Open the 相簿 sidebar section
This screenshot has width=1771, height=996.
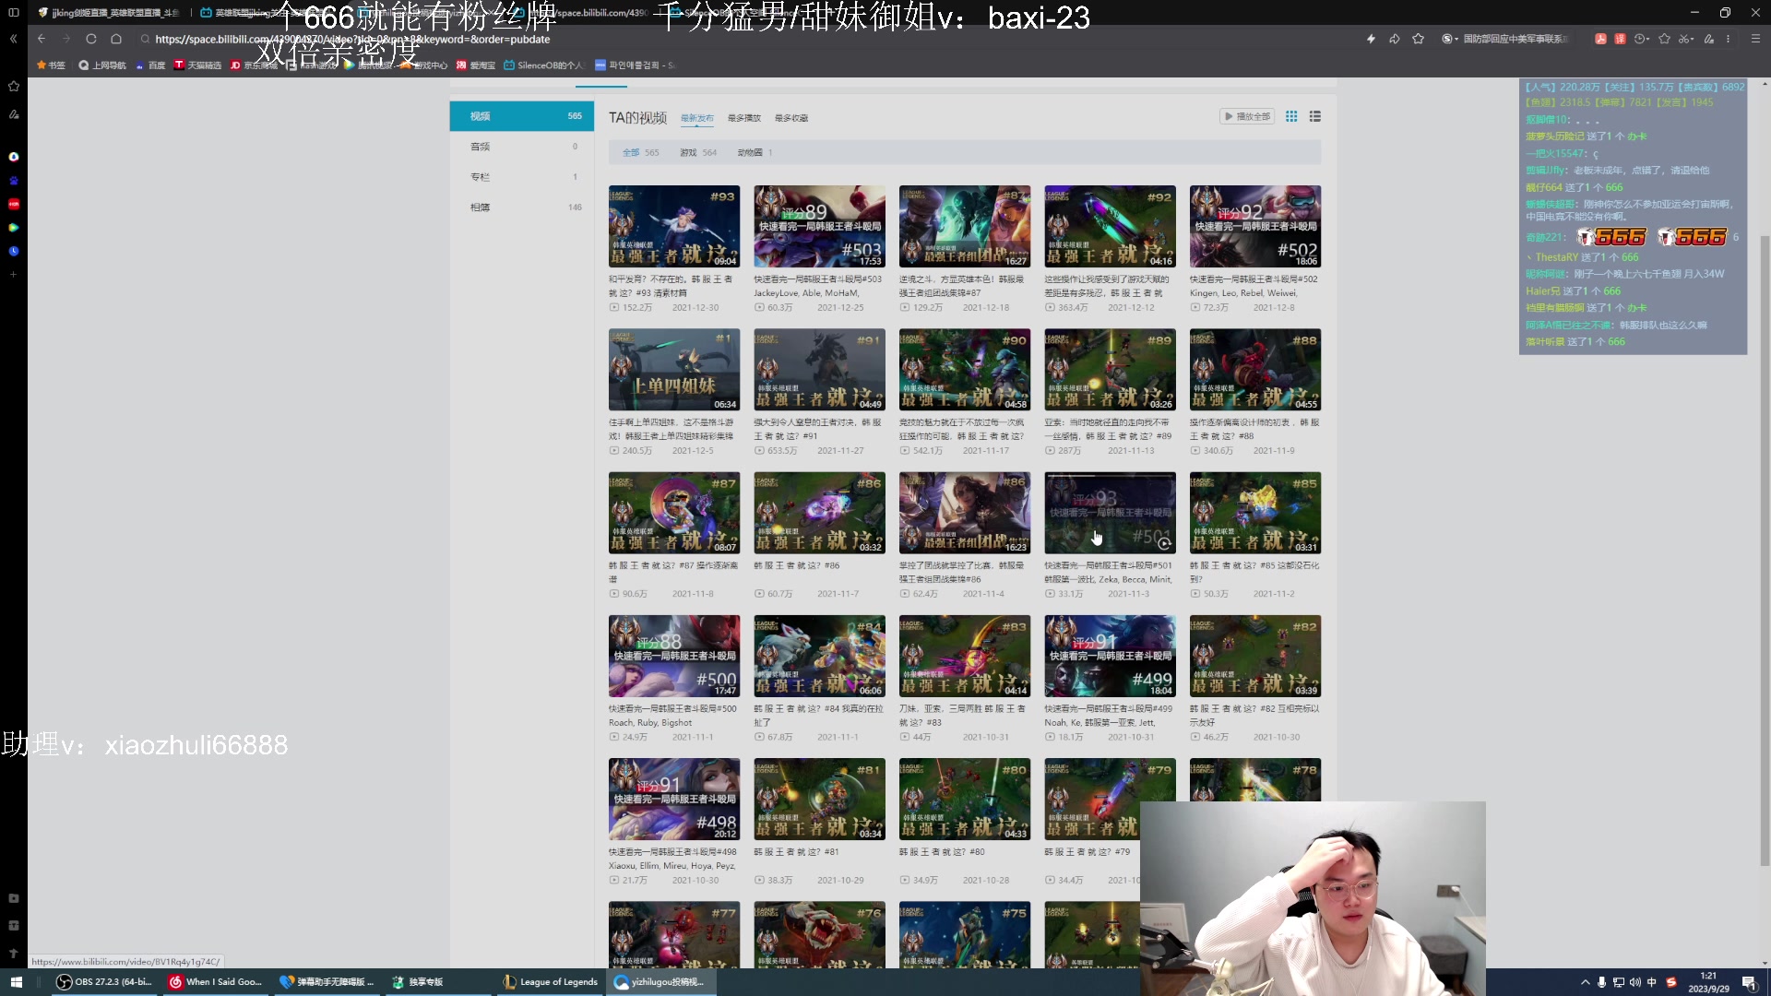481,207
